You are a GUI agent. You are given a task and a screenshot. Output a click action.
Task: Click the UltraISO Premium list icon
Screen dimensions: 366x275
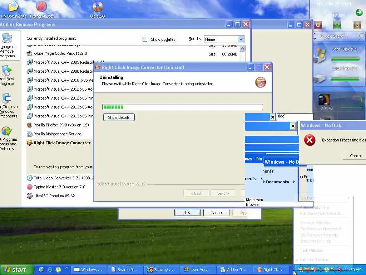click(30, 196)
